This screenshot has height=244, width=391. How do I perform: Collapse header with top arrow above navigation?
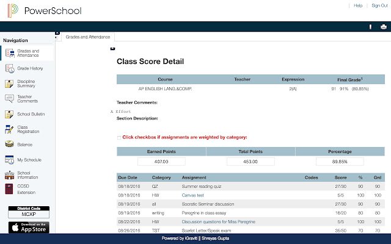pyautogui.click(x=57, y=33)
